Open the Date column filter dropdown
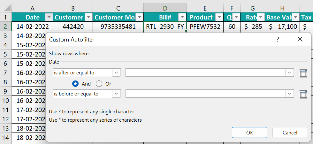313x144 pixels. [49, 17]
